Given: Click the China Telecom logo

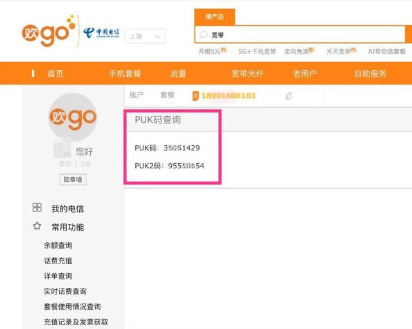Looking at the screenshot, I should [101, 34].
